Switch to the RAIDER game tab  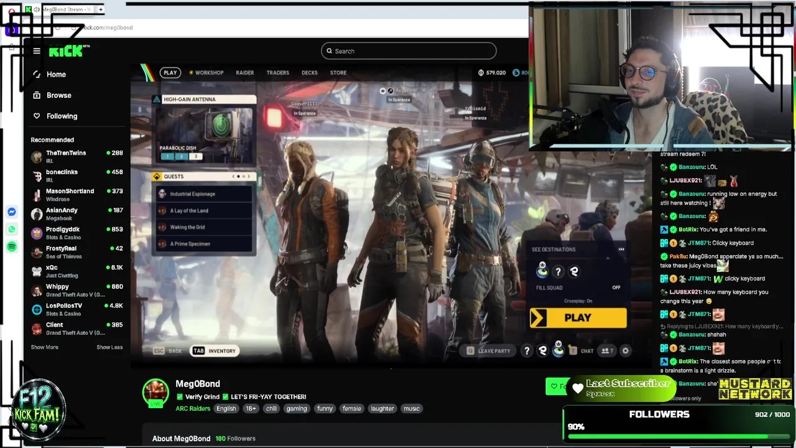[244, 73]
